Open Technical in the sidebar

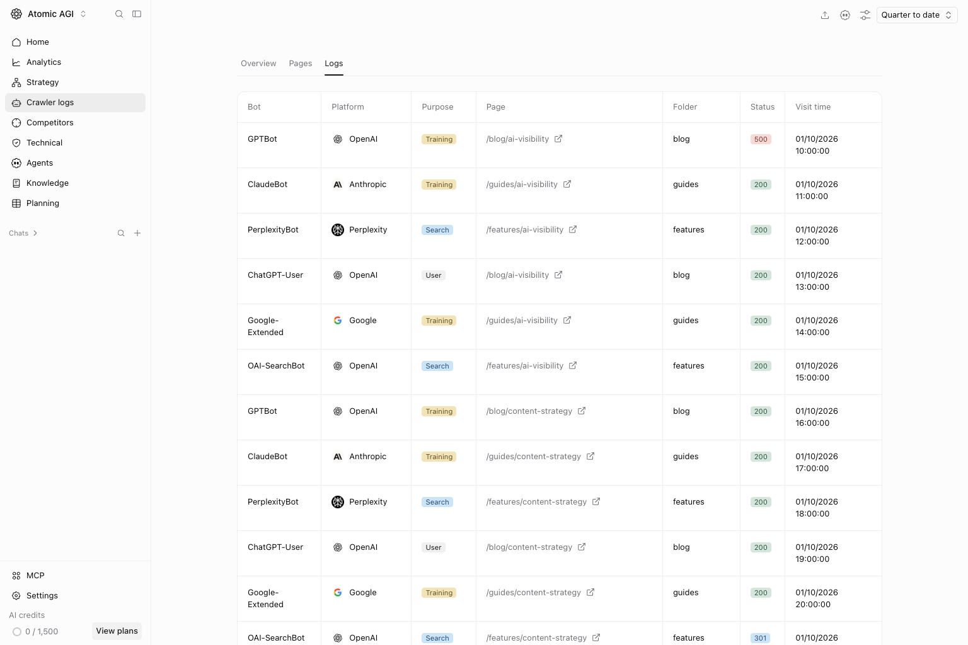[x=75, y=143]
